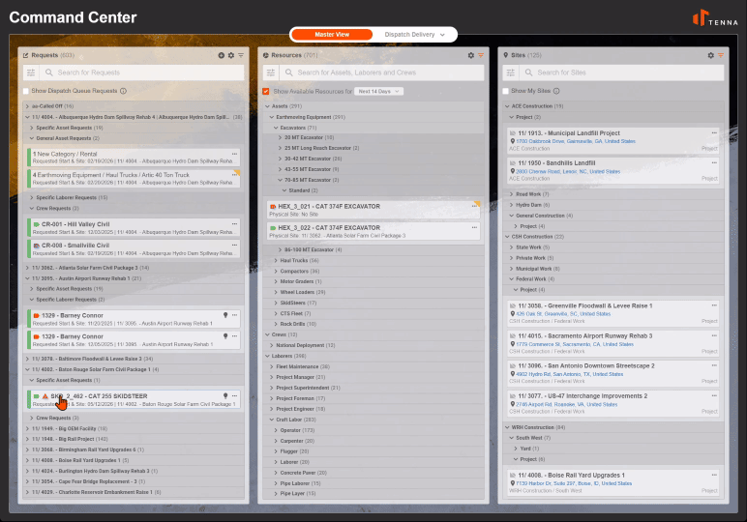Open the three-dot menu for Bandhills Landfill site
This screenshot has height=522, width=747.
[714, 162]
